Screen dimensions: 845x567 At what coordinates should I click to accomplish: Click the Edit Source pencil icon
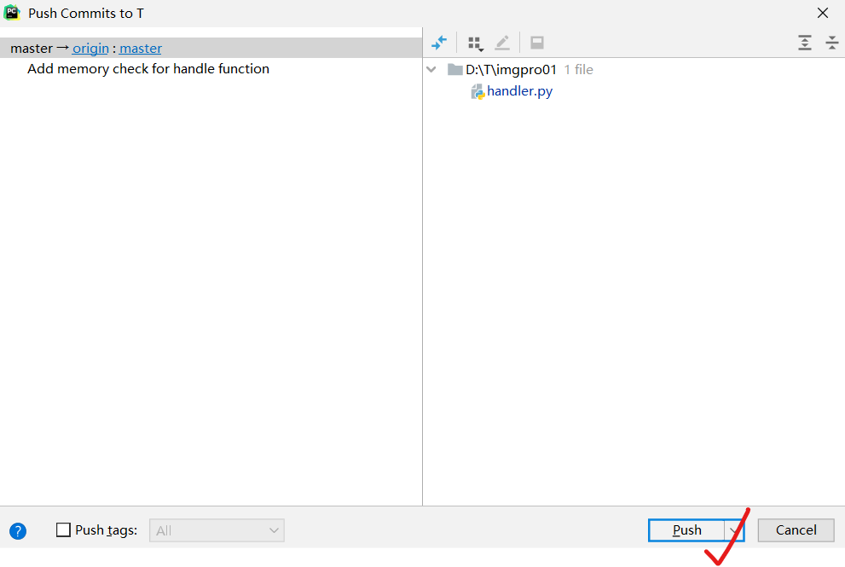click(x=501, y=43)
